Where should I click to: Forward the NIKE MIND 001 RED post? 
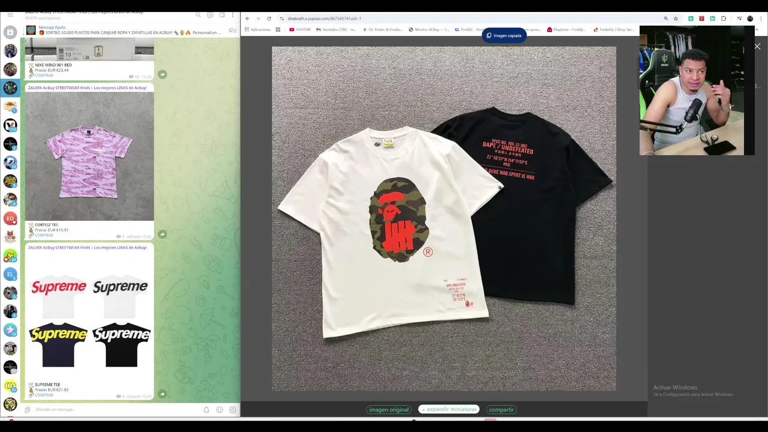162,74
